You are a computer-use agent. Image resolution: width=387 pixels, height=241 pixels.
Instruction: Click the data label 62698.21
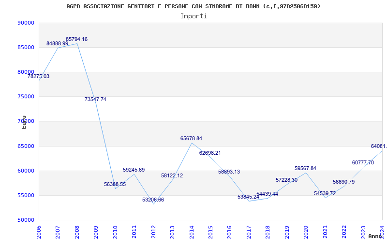click(210, 153)
